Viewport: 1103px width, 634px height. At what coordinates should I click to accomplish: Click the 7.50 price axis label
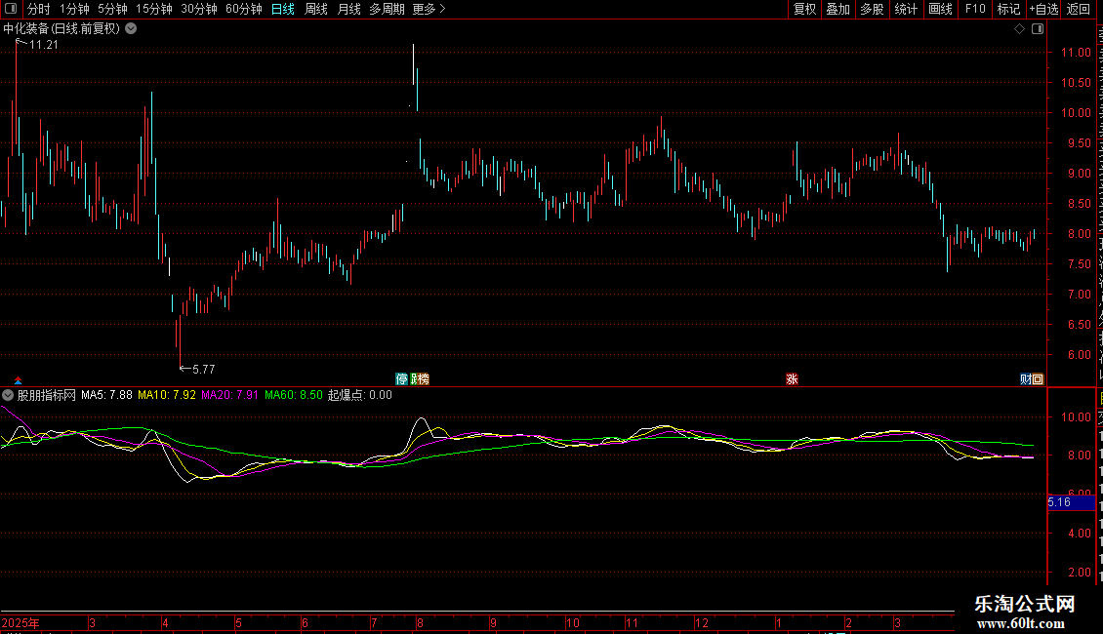[x=1079, y=264]
